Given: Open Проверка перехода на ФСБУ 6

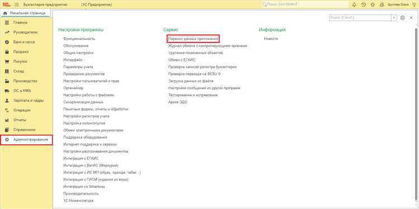Looking at the screenshot, I should pos(194,74).
